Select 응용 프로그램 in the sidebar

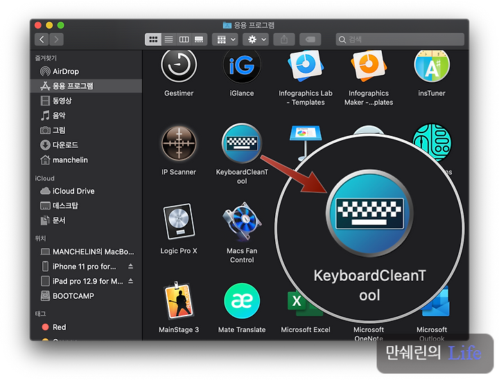coord(86,86)
